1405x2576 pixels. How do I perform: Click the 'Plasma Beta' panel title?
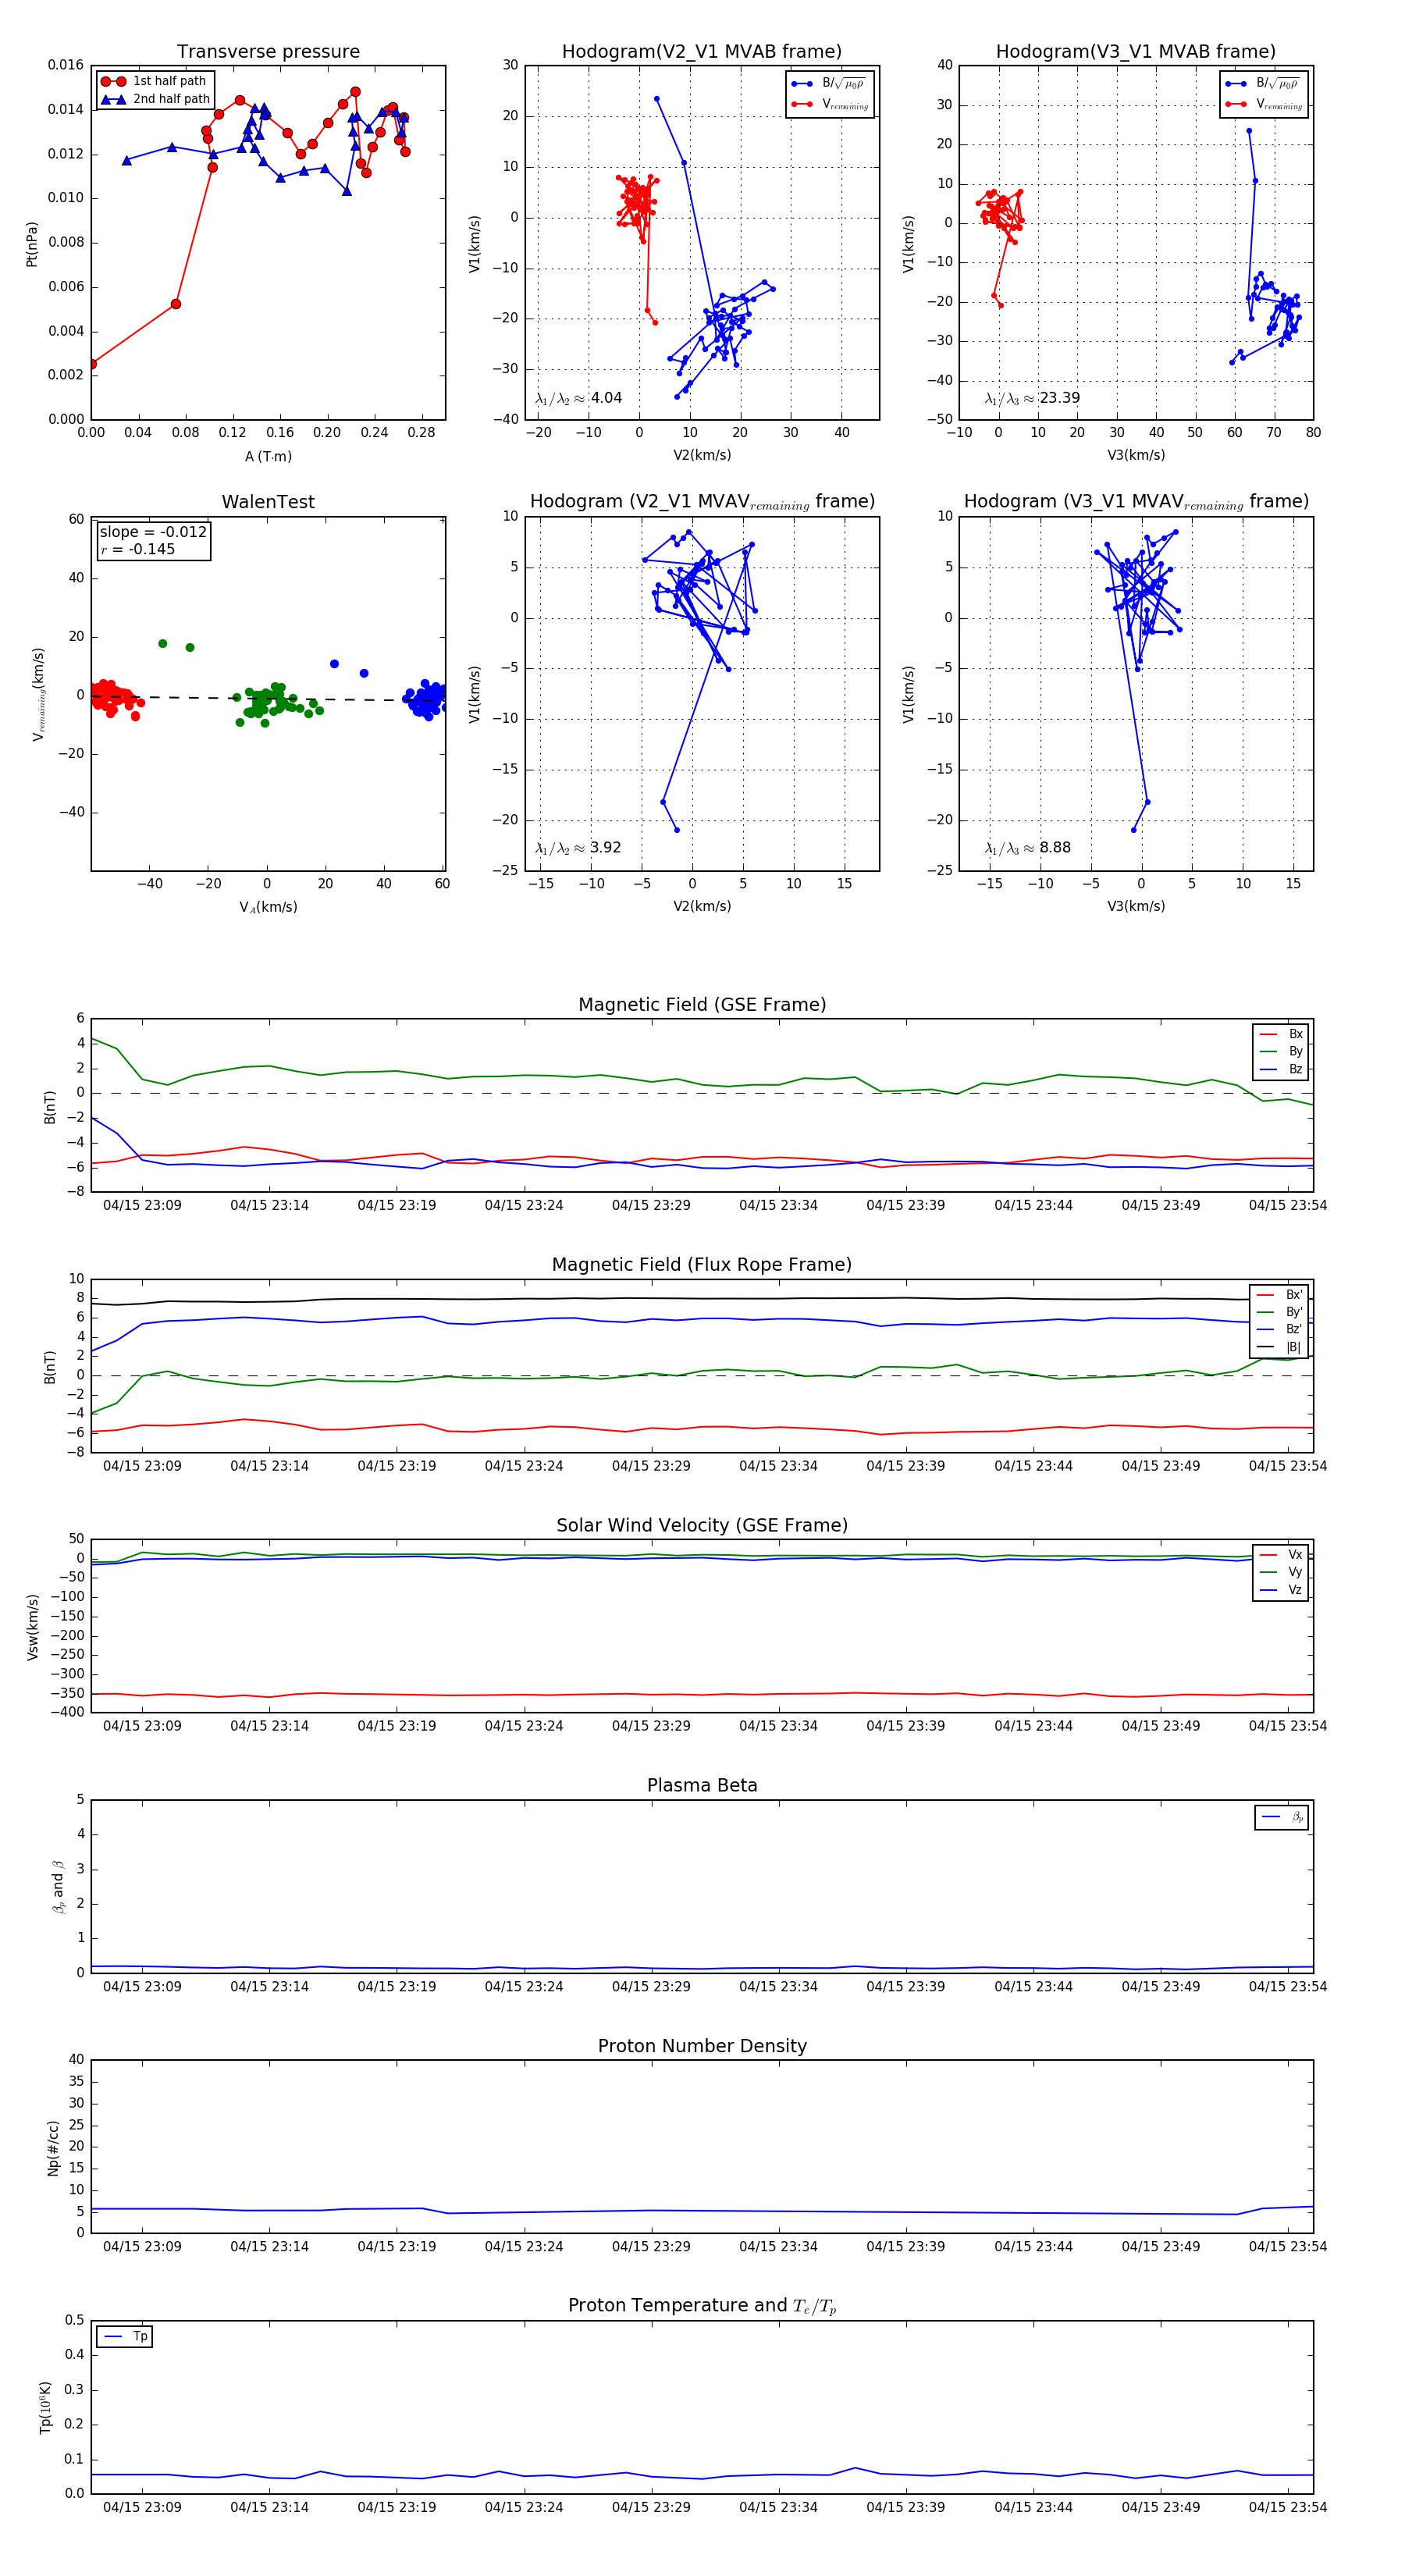coord(702,1785)
